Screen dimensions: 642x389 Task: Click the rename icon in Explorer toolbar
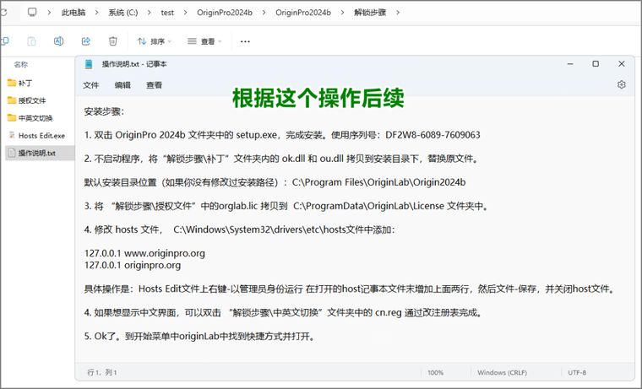pos(58,41)
